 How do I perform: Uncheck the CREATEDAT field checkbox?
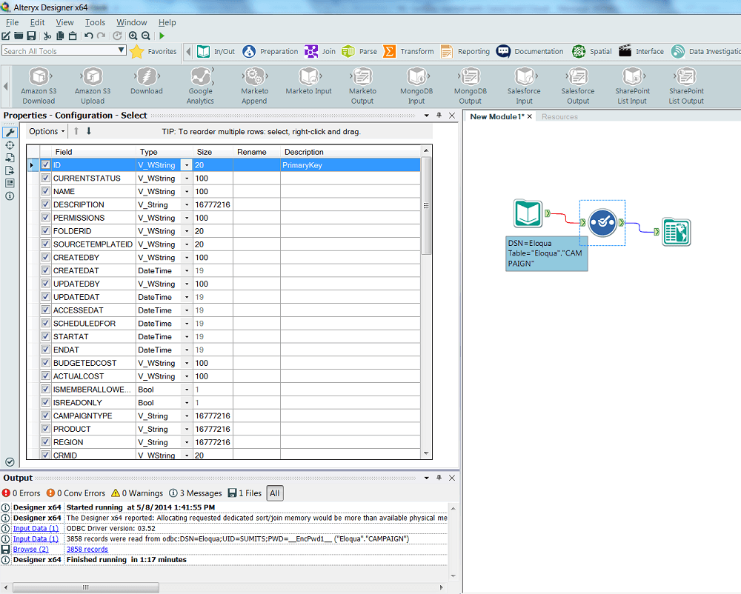[46, 270]
